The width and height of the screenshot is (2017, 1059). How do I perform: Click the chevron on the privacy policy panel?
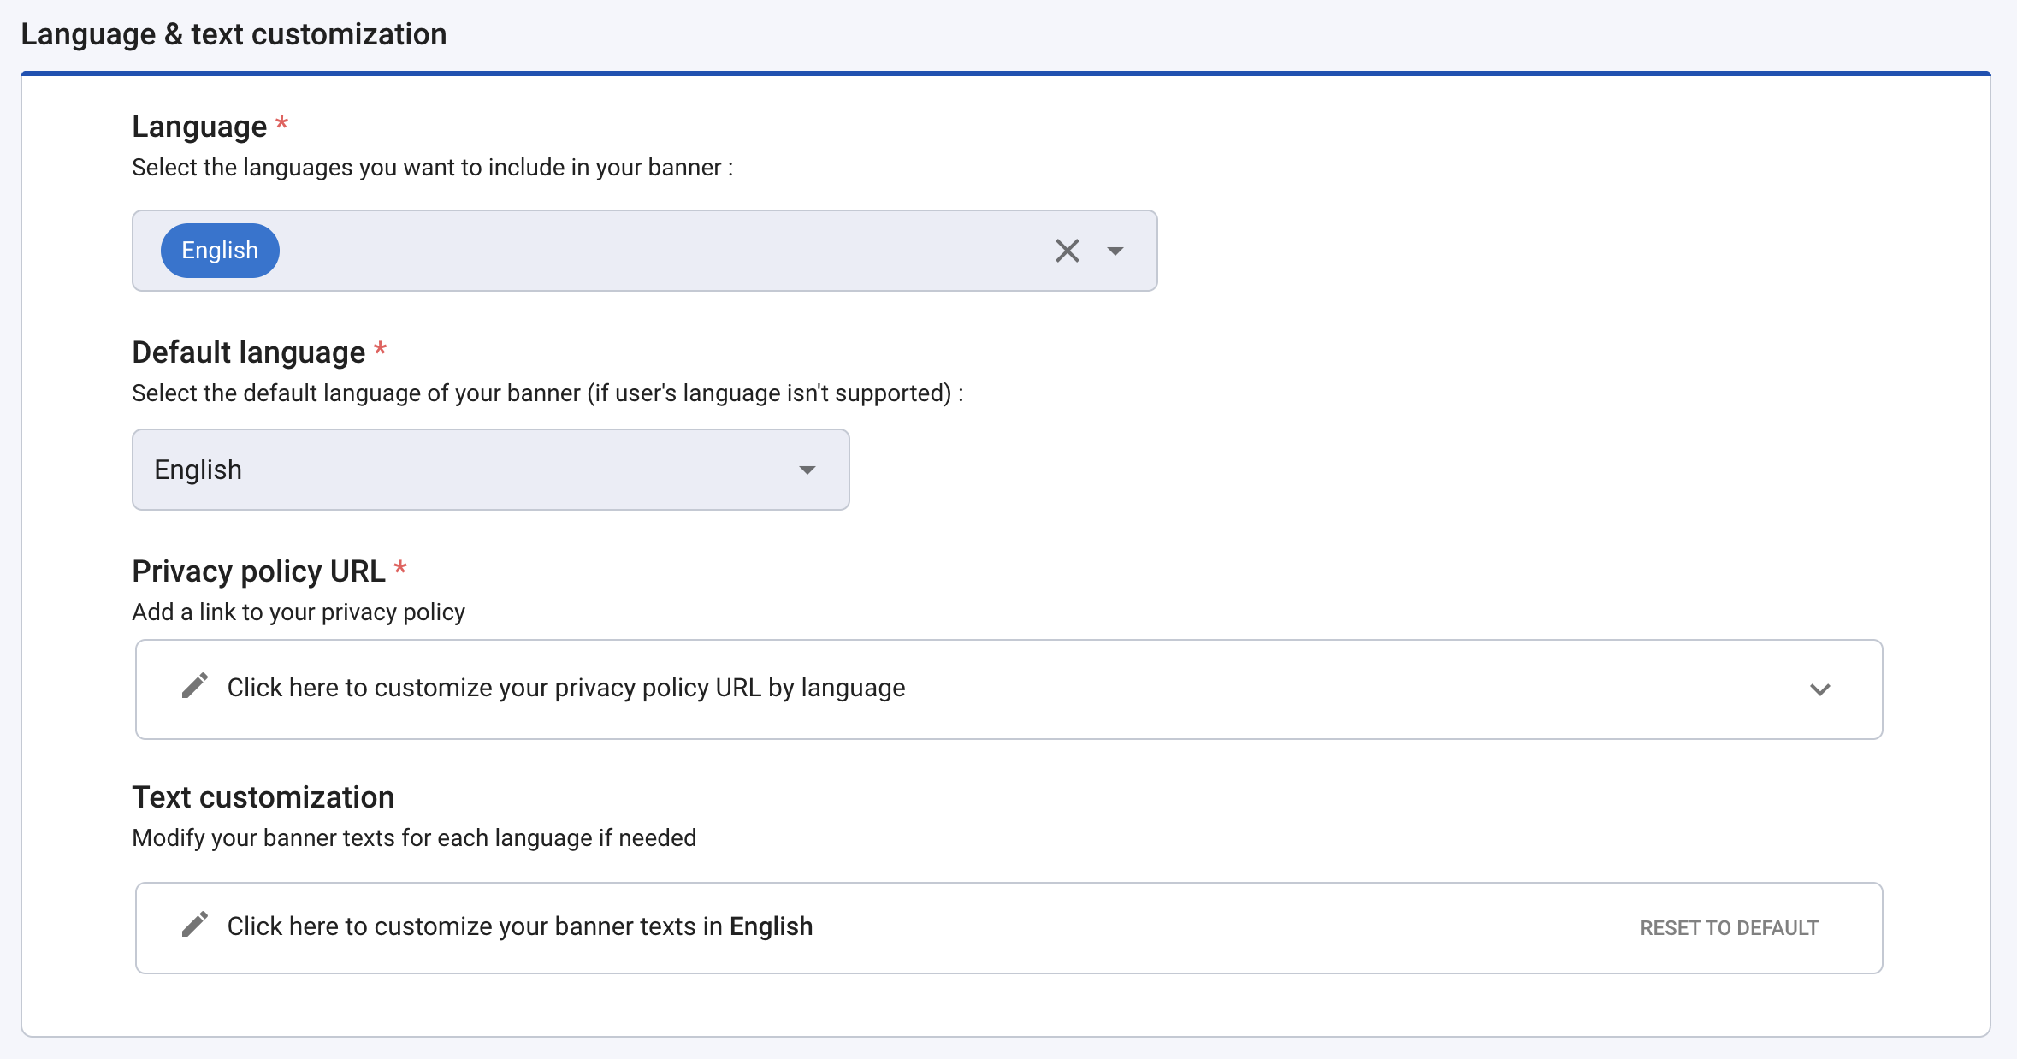pos(1820,689)
